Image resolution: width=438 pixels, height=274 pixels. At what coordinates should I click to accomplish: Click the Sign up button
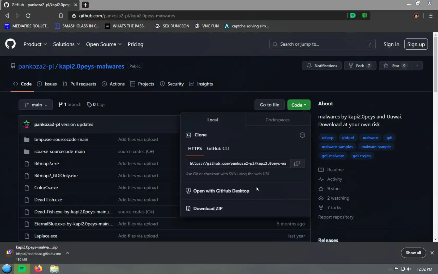[416, 44]
